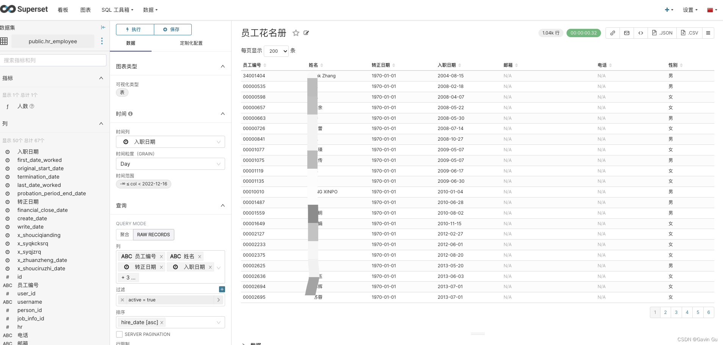
Task: Click username column in list
Action: [30, 302]
